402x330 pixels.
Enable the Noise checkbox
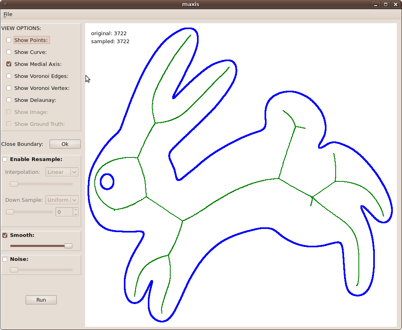click(x=5, y=259)
